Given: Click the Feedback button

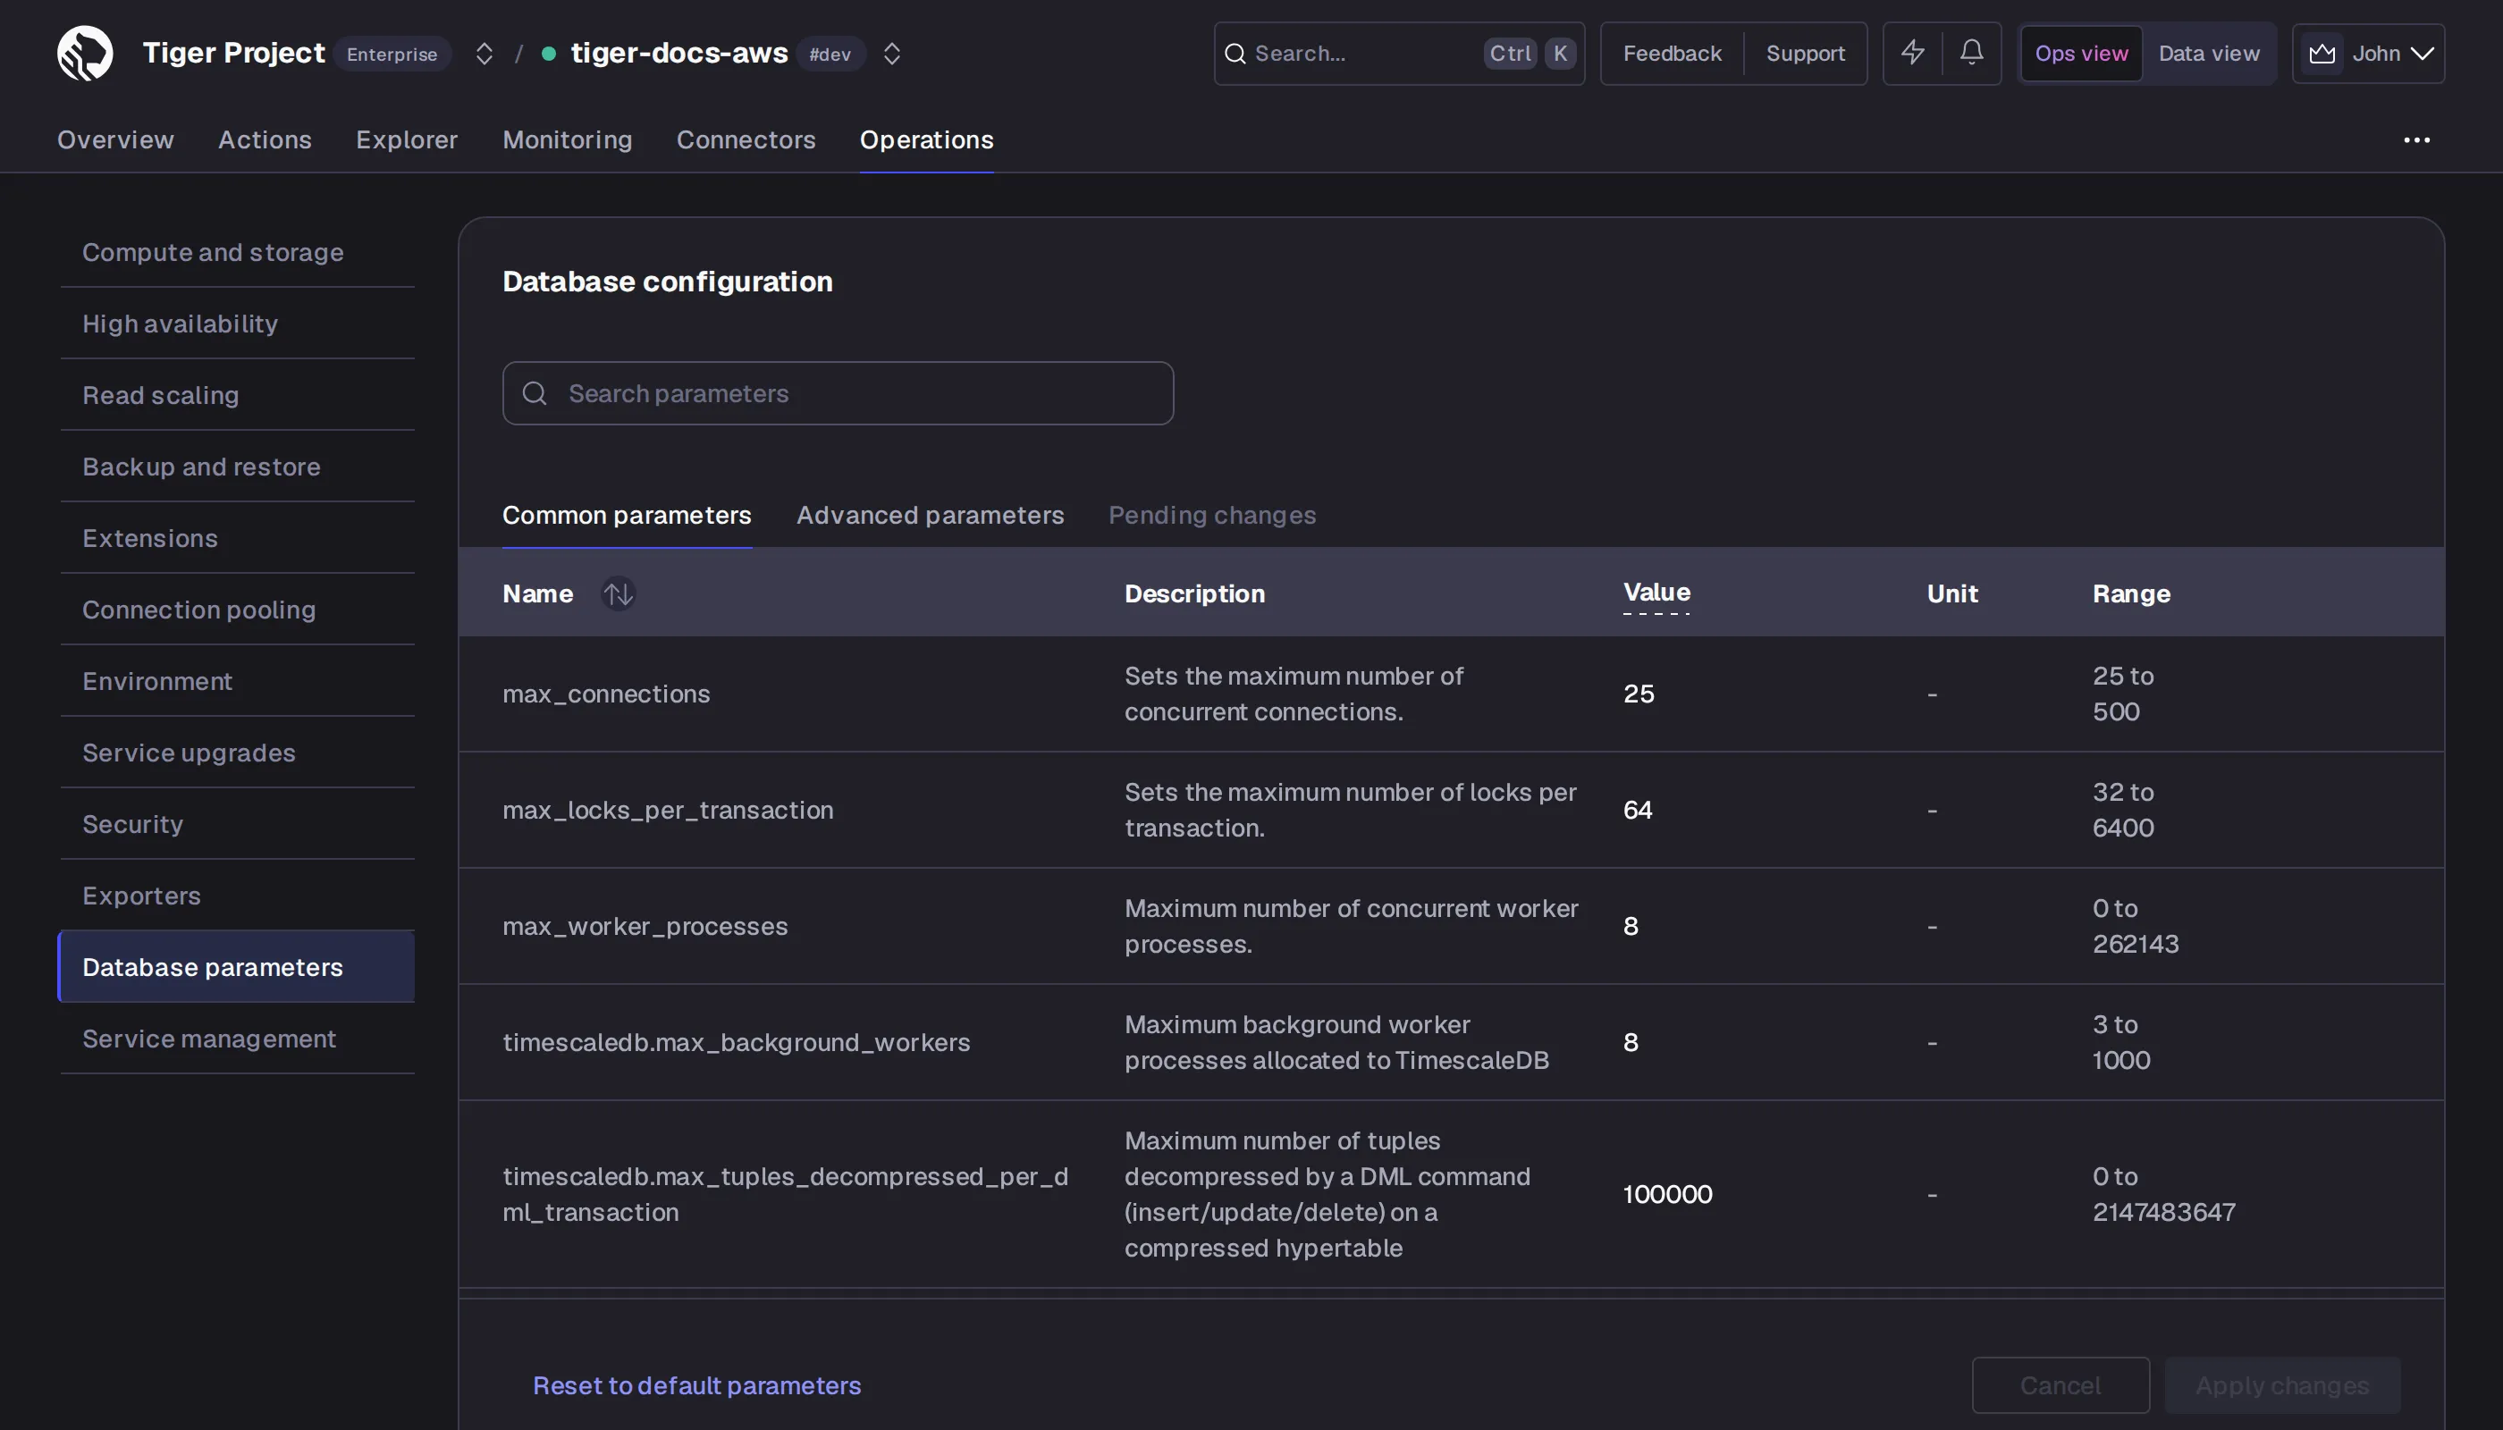Looking at the screenshot, I should pos(1672,53).
